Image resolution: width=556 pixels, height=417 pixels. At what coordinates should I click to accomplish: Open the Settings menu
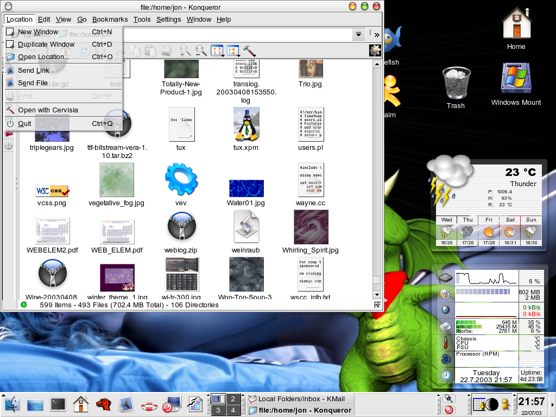pos(168,20)
